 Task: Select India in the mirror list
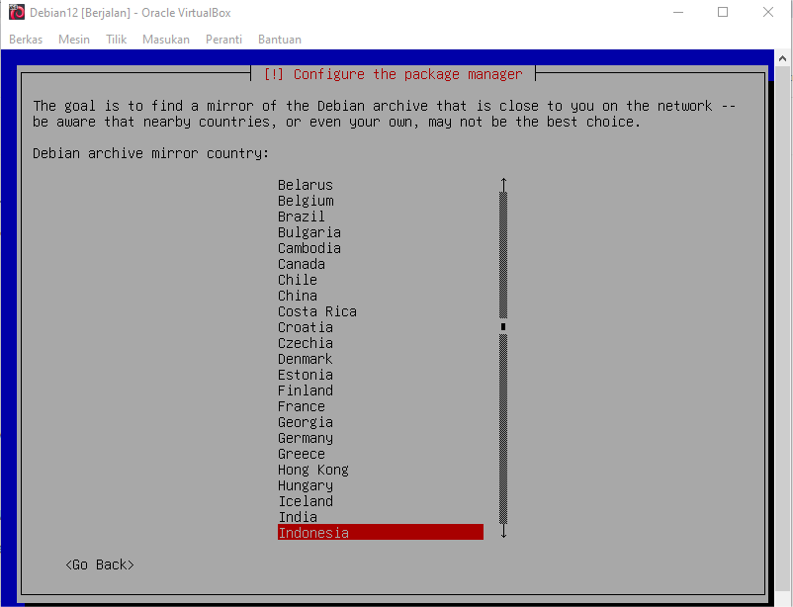[x=297, y=517]
